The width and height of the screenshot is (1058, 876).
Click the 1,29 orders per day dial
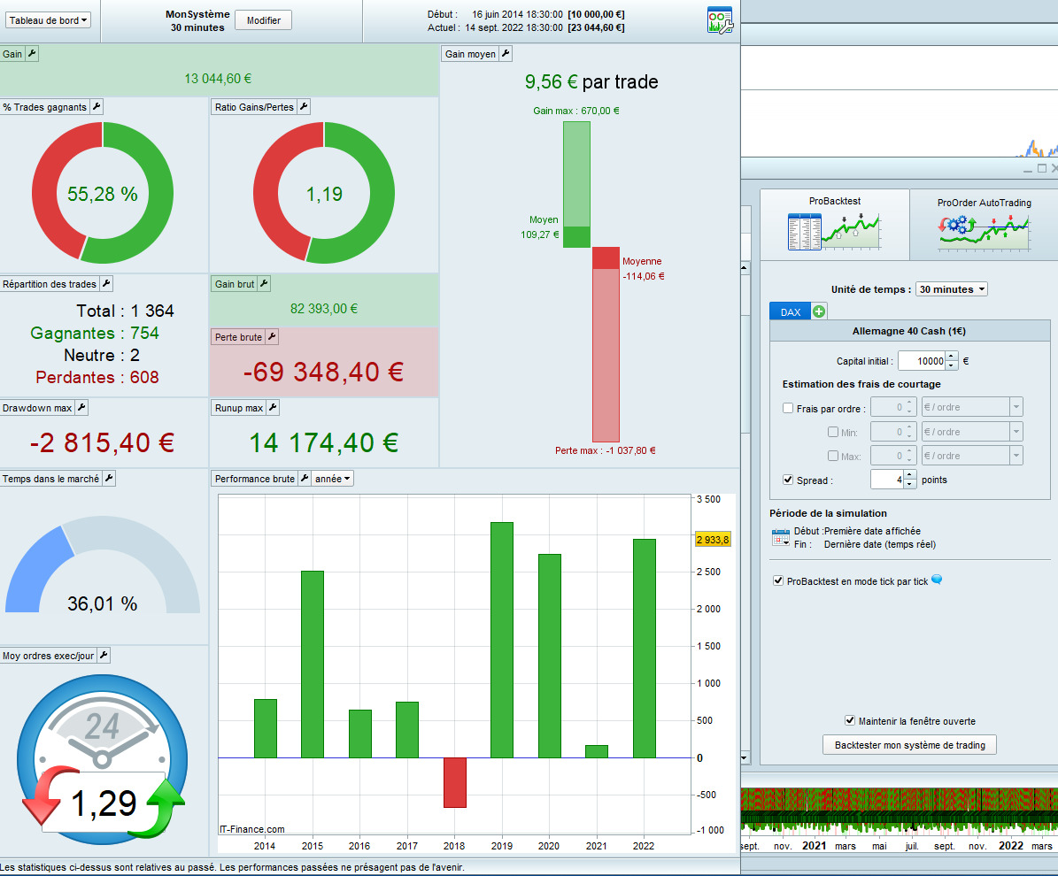click(x=103, y=760)
